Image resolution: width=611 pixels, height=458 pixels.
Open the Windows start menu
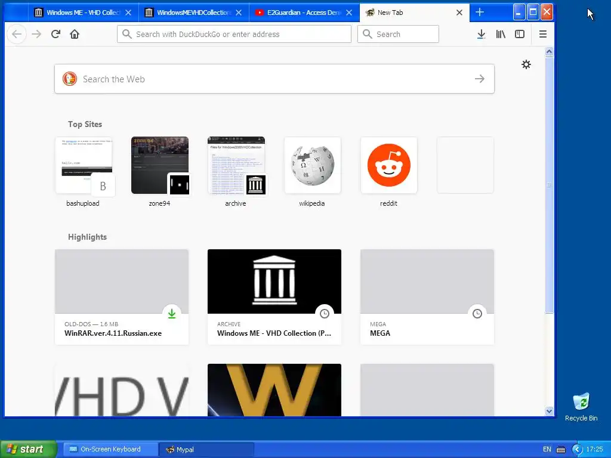click(28, 450)
